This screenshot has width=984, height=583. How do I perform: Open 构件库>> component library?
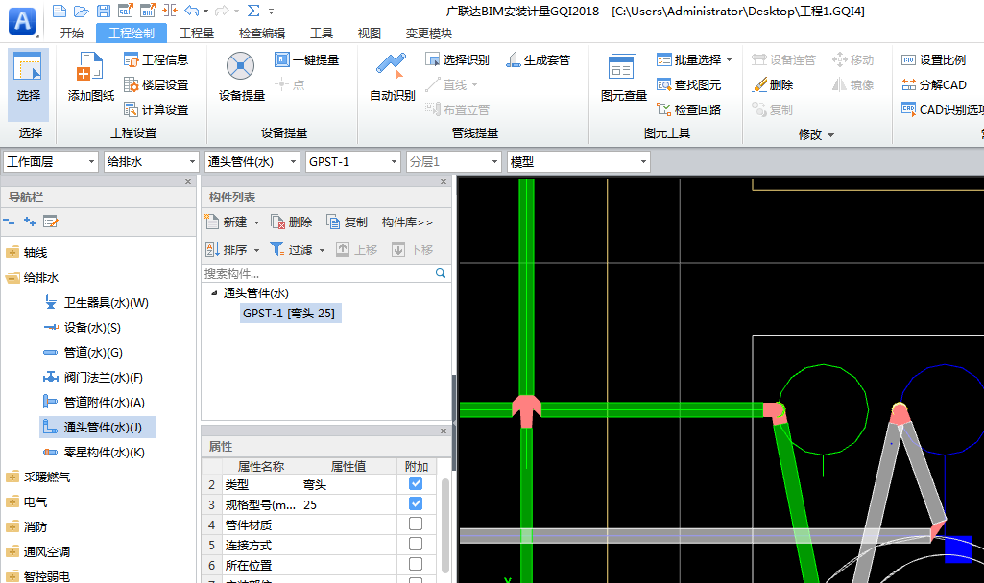(x=407, y=222)
